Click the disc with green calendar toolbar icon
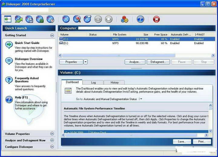 tap(40, 19)
